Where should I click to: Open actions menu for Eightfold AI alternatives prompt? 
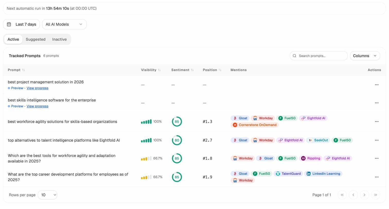(x=376, y=140)
